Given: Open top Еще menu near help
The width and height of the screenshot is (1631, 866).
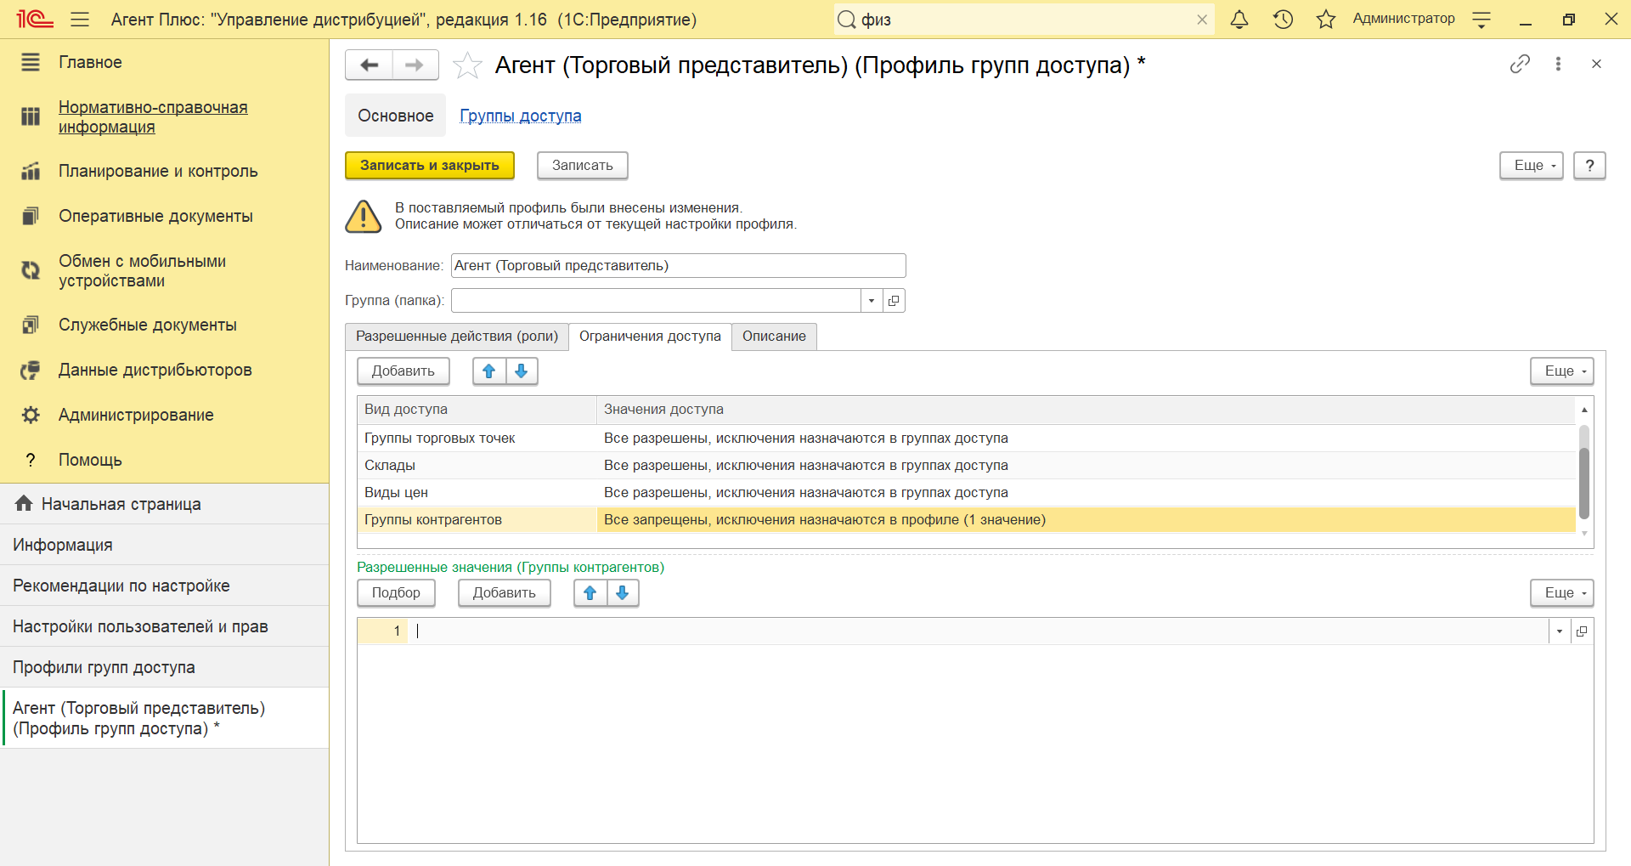Looking at the screenshot, I should tap(1532, 166).
